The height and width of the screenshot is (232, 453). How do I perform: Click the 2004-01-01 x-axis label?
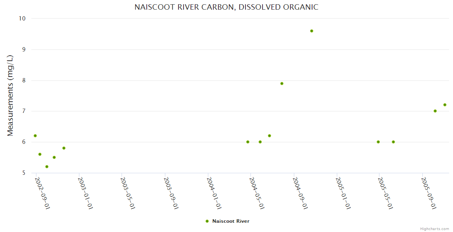click(x=214, y=193)
